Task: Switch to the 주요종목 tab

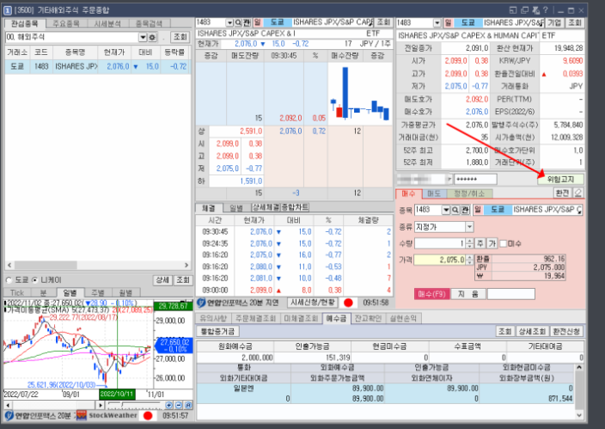Action: pos(65,23)
